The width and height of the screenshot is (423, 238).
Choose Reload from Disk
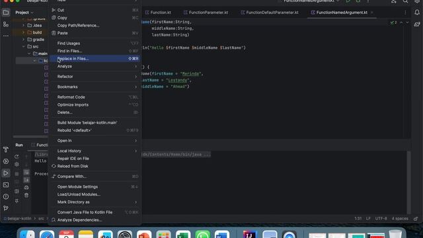point(95,166)
